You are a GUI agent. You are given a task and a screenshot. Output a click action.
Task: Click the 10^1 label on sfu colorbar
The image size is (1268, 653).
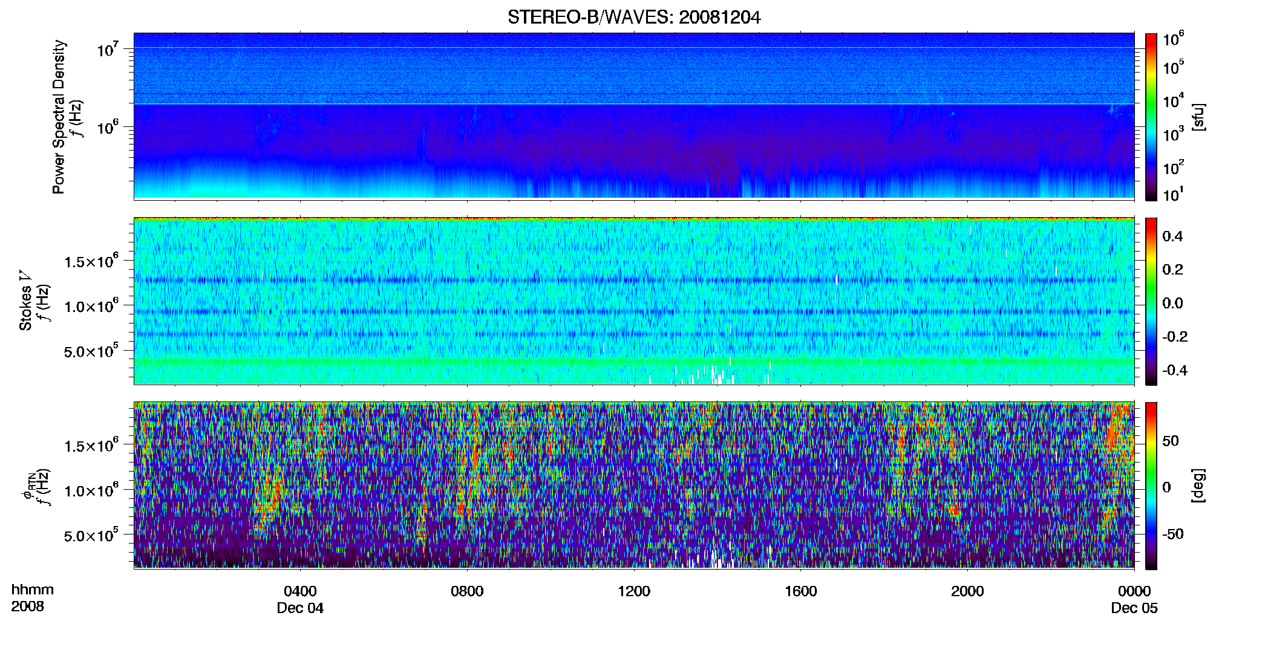1174,194
